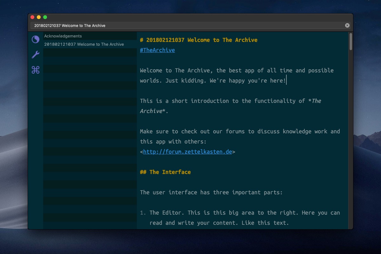Select the Acknowledgements note
381x254 pixels.
point(90,36)
